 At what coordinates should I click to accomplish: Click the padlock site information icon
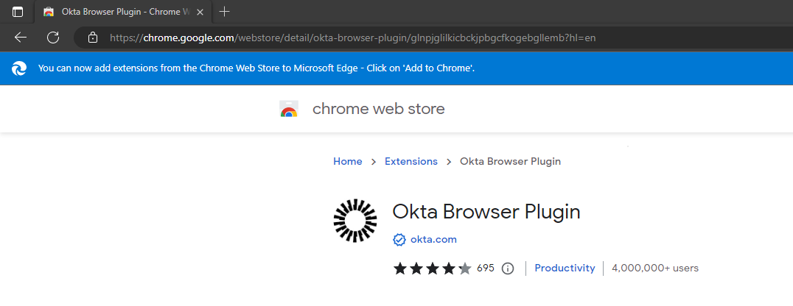coord(92,38)
